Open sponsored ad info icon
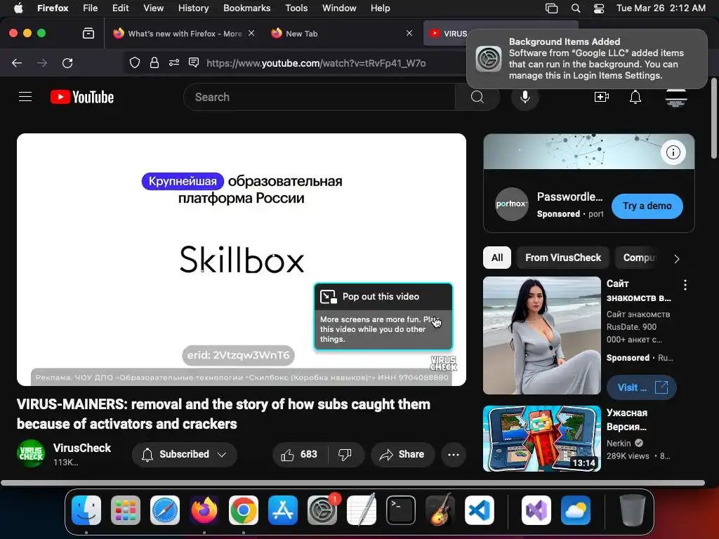 [x=673, y=152]
